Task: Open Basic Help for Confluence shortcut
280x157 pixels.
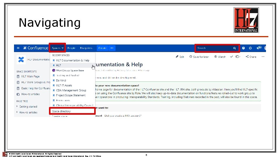Action: pos(36,88)
